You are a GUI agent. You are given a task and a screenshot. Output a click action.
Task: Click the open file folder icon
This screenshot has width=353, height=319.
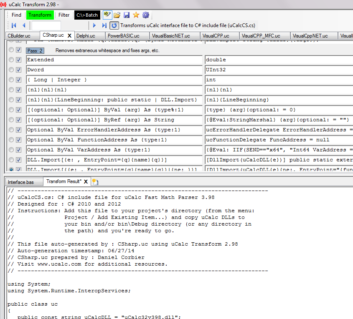click(117, 14)
